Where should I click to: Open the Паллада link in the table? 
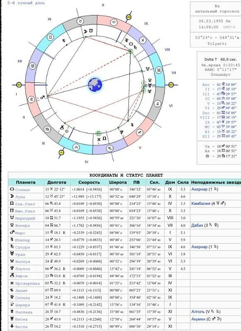tap(24, 312)
